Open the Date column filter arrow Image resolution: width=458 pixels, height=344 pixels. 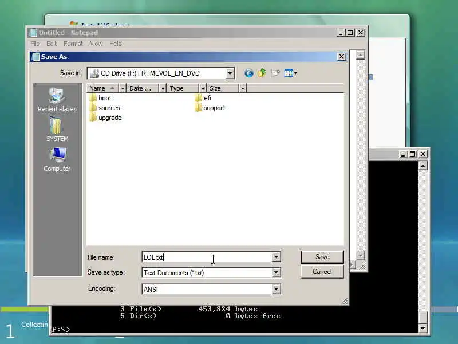coord(163,88)
